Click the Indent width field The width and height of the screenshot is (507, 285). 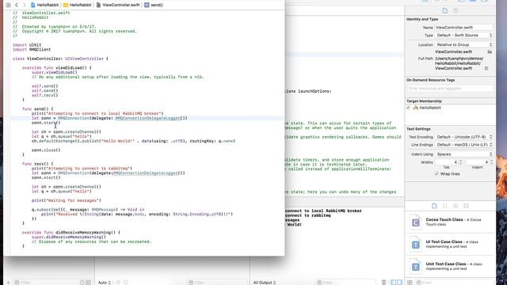point(477,162)
